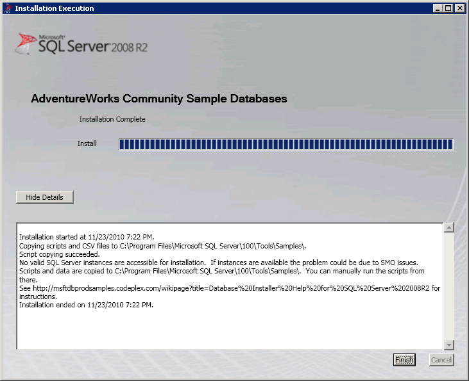Click the 'Installation started at 11/23/2010 7:22 PM' line
Screen dimensions: 469x381
click(x=87, y=237)
